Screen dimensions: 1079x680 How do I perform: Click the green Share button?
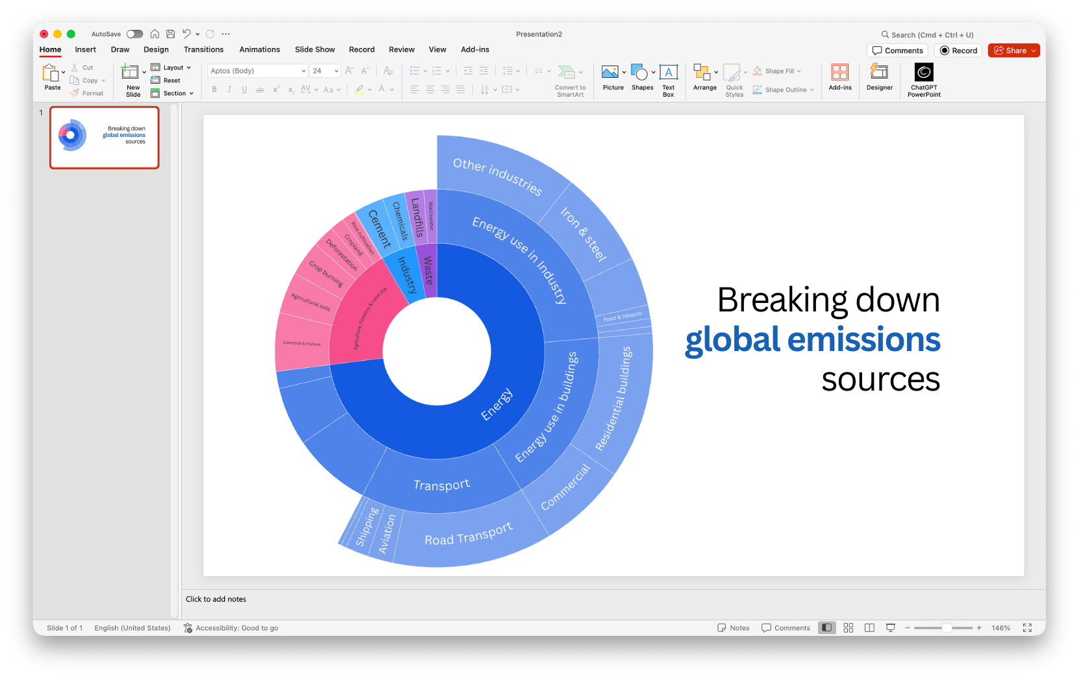click(x=1013, y=50)
